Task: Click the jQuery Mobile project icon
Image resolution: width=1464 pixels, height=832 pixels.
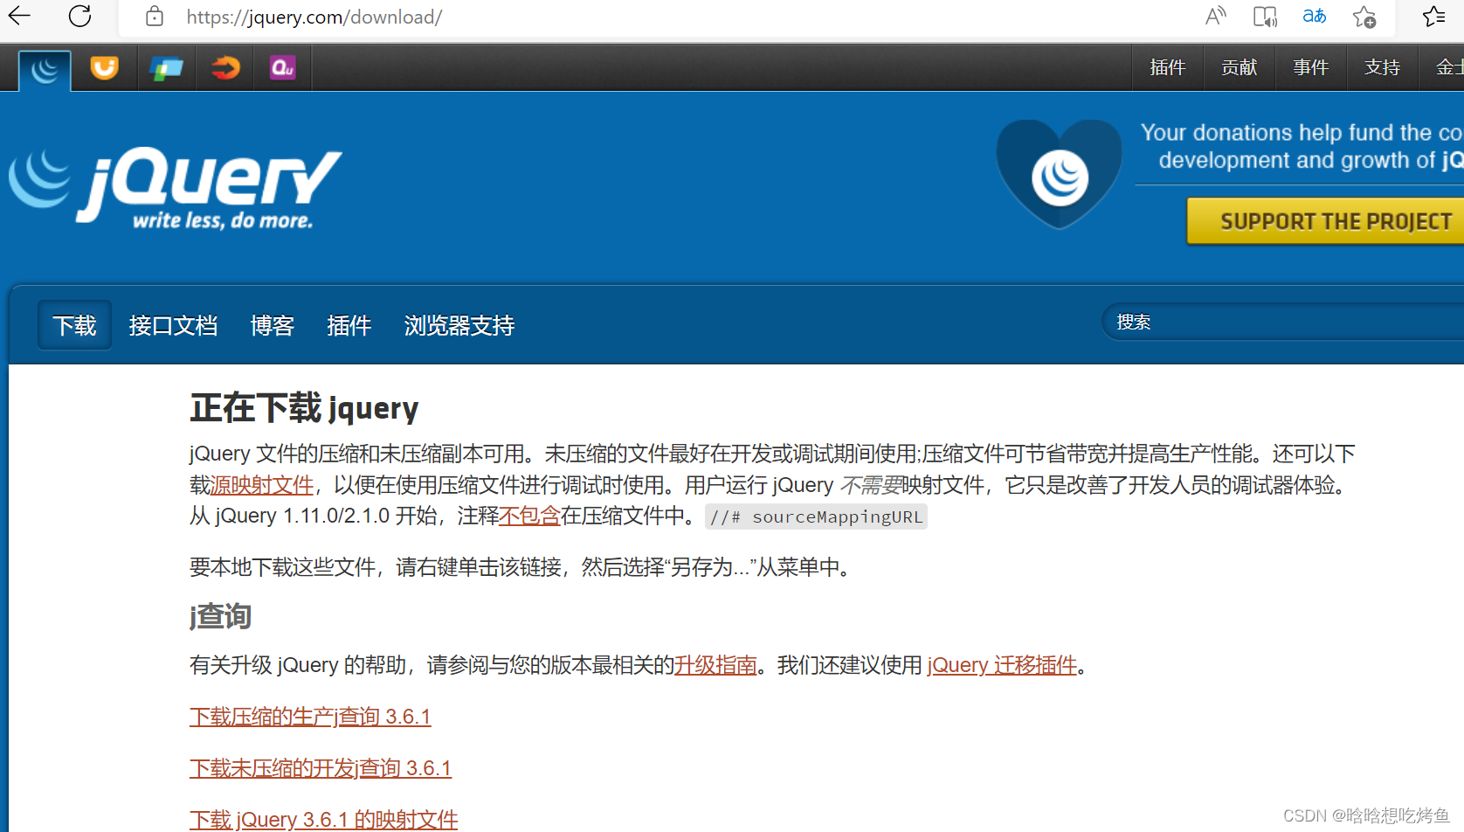Action: tap(166, 67)
